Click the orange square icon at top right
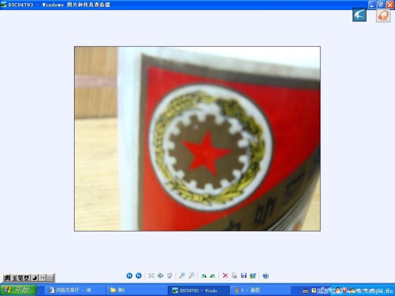 (x=383, y=16)
